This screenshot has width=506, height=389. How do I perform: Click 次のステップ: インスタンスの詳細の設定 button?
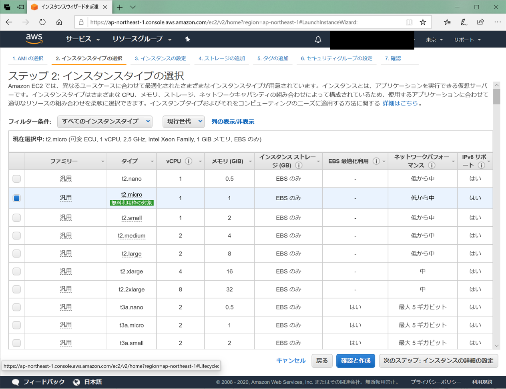[x=438, y=361]
